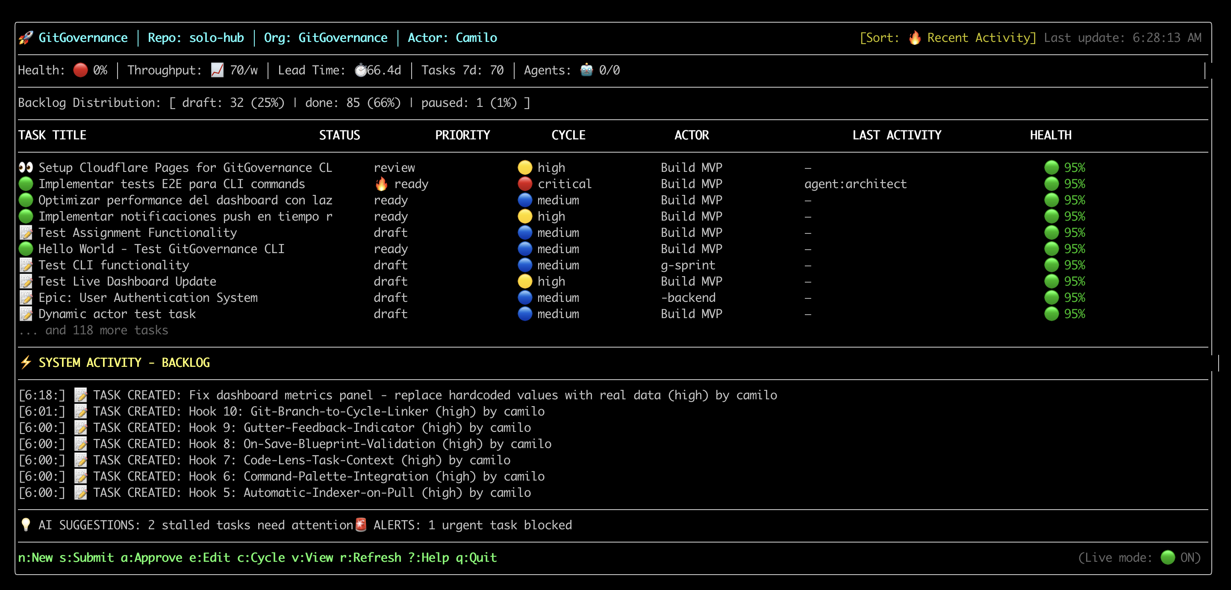
Task: Click the throughput chart icon
Action: (x=217, y=70)
